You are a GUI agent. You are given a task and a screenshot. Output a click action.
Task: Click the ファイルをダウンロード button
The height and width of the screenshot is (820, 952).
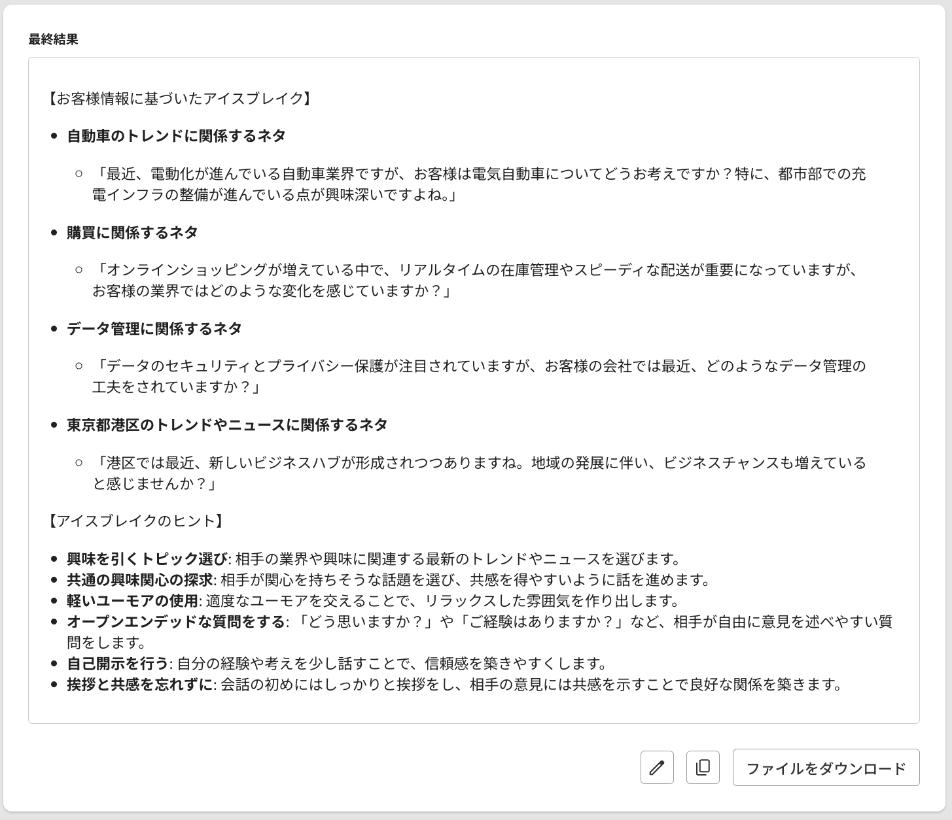pos(826,768)
